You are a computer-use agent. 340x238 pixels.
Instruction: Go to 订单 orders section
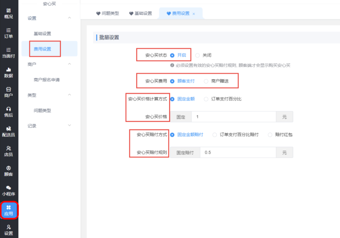[9, 33]
